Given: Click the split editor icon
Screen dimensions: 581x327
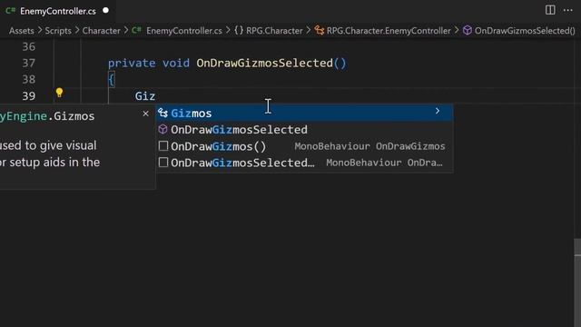Looking at the screenshot, I should point(550,10).
